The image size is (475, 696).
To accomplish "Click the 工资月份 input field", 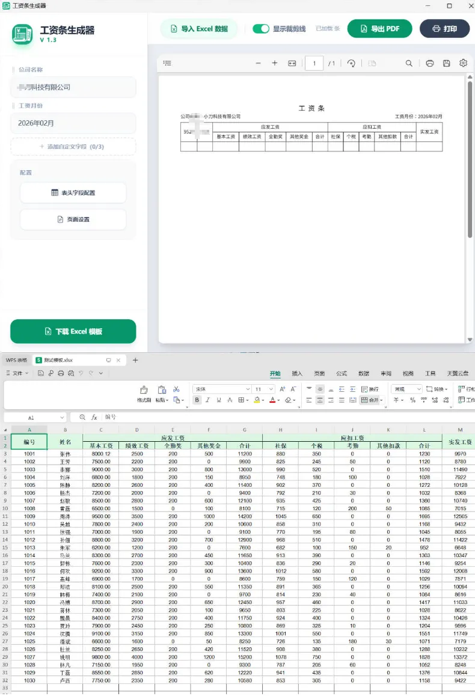I will [73, 123].
